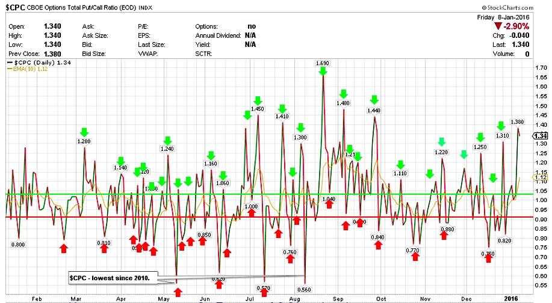The height and width of the screenshot is (303, 552).
Task: Click the EPS label
Action: point(144,35)
